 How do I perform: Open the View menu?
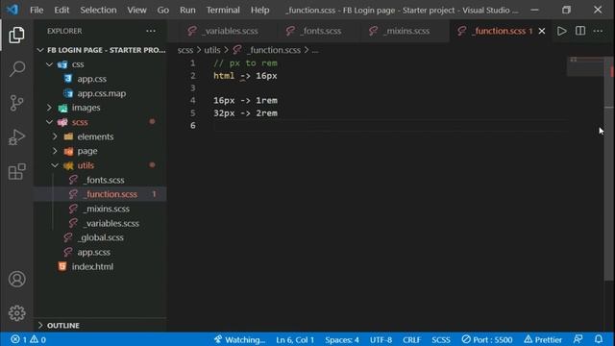click(x=136, y=10)
